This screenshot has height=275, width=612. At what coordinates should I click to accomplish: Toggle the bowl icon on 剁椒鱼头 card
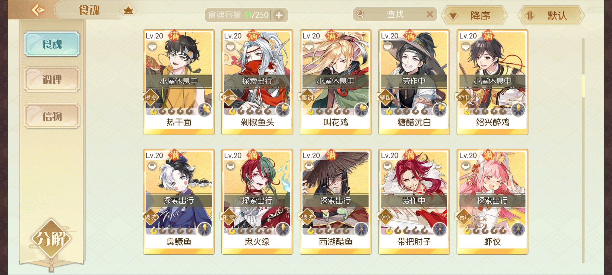click(x=231, y=47)
